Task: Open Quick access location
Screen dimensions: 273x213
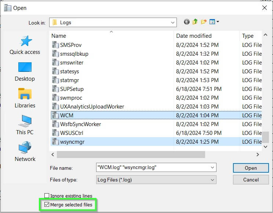Action: click(x=25, y=45)
